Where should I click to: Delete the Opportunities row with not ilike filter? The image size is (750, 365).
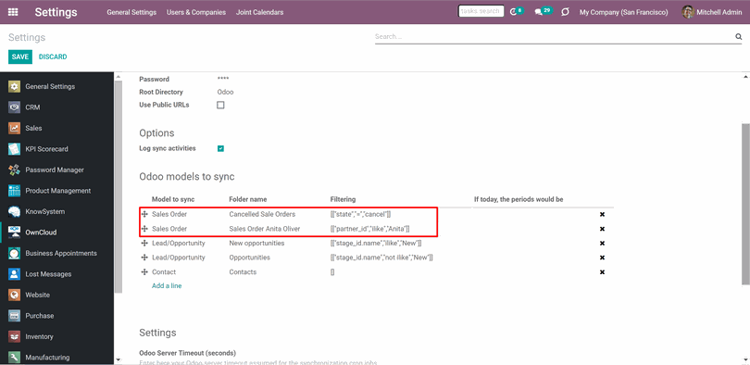click(602, 258)
